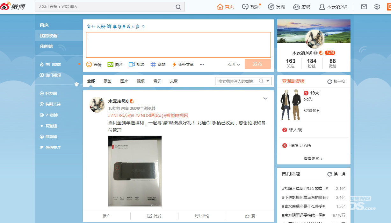Click the sidebar group settings gear

(x=76, y=84)
